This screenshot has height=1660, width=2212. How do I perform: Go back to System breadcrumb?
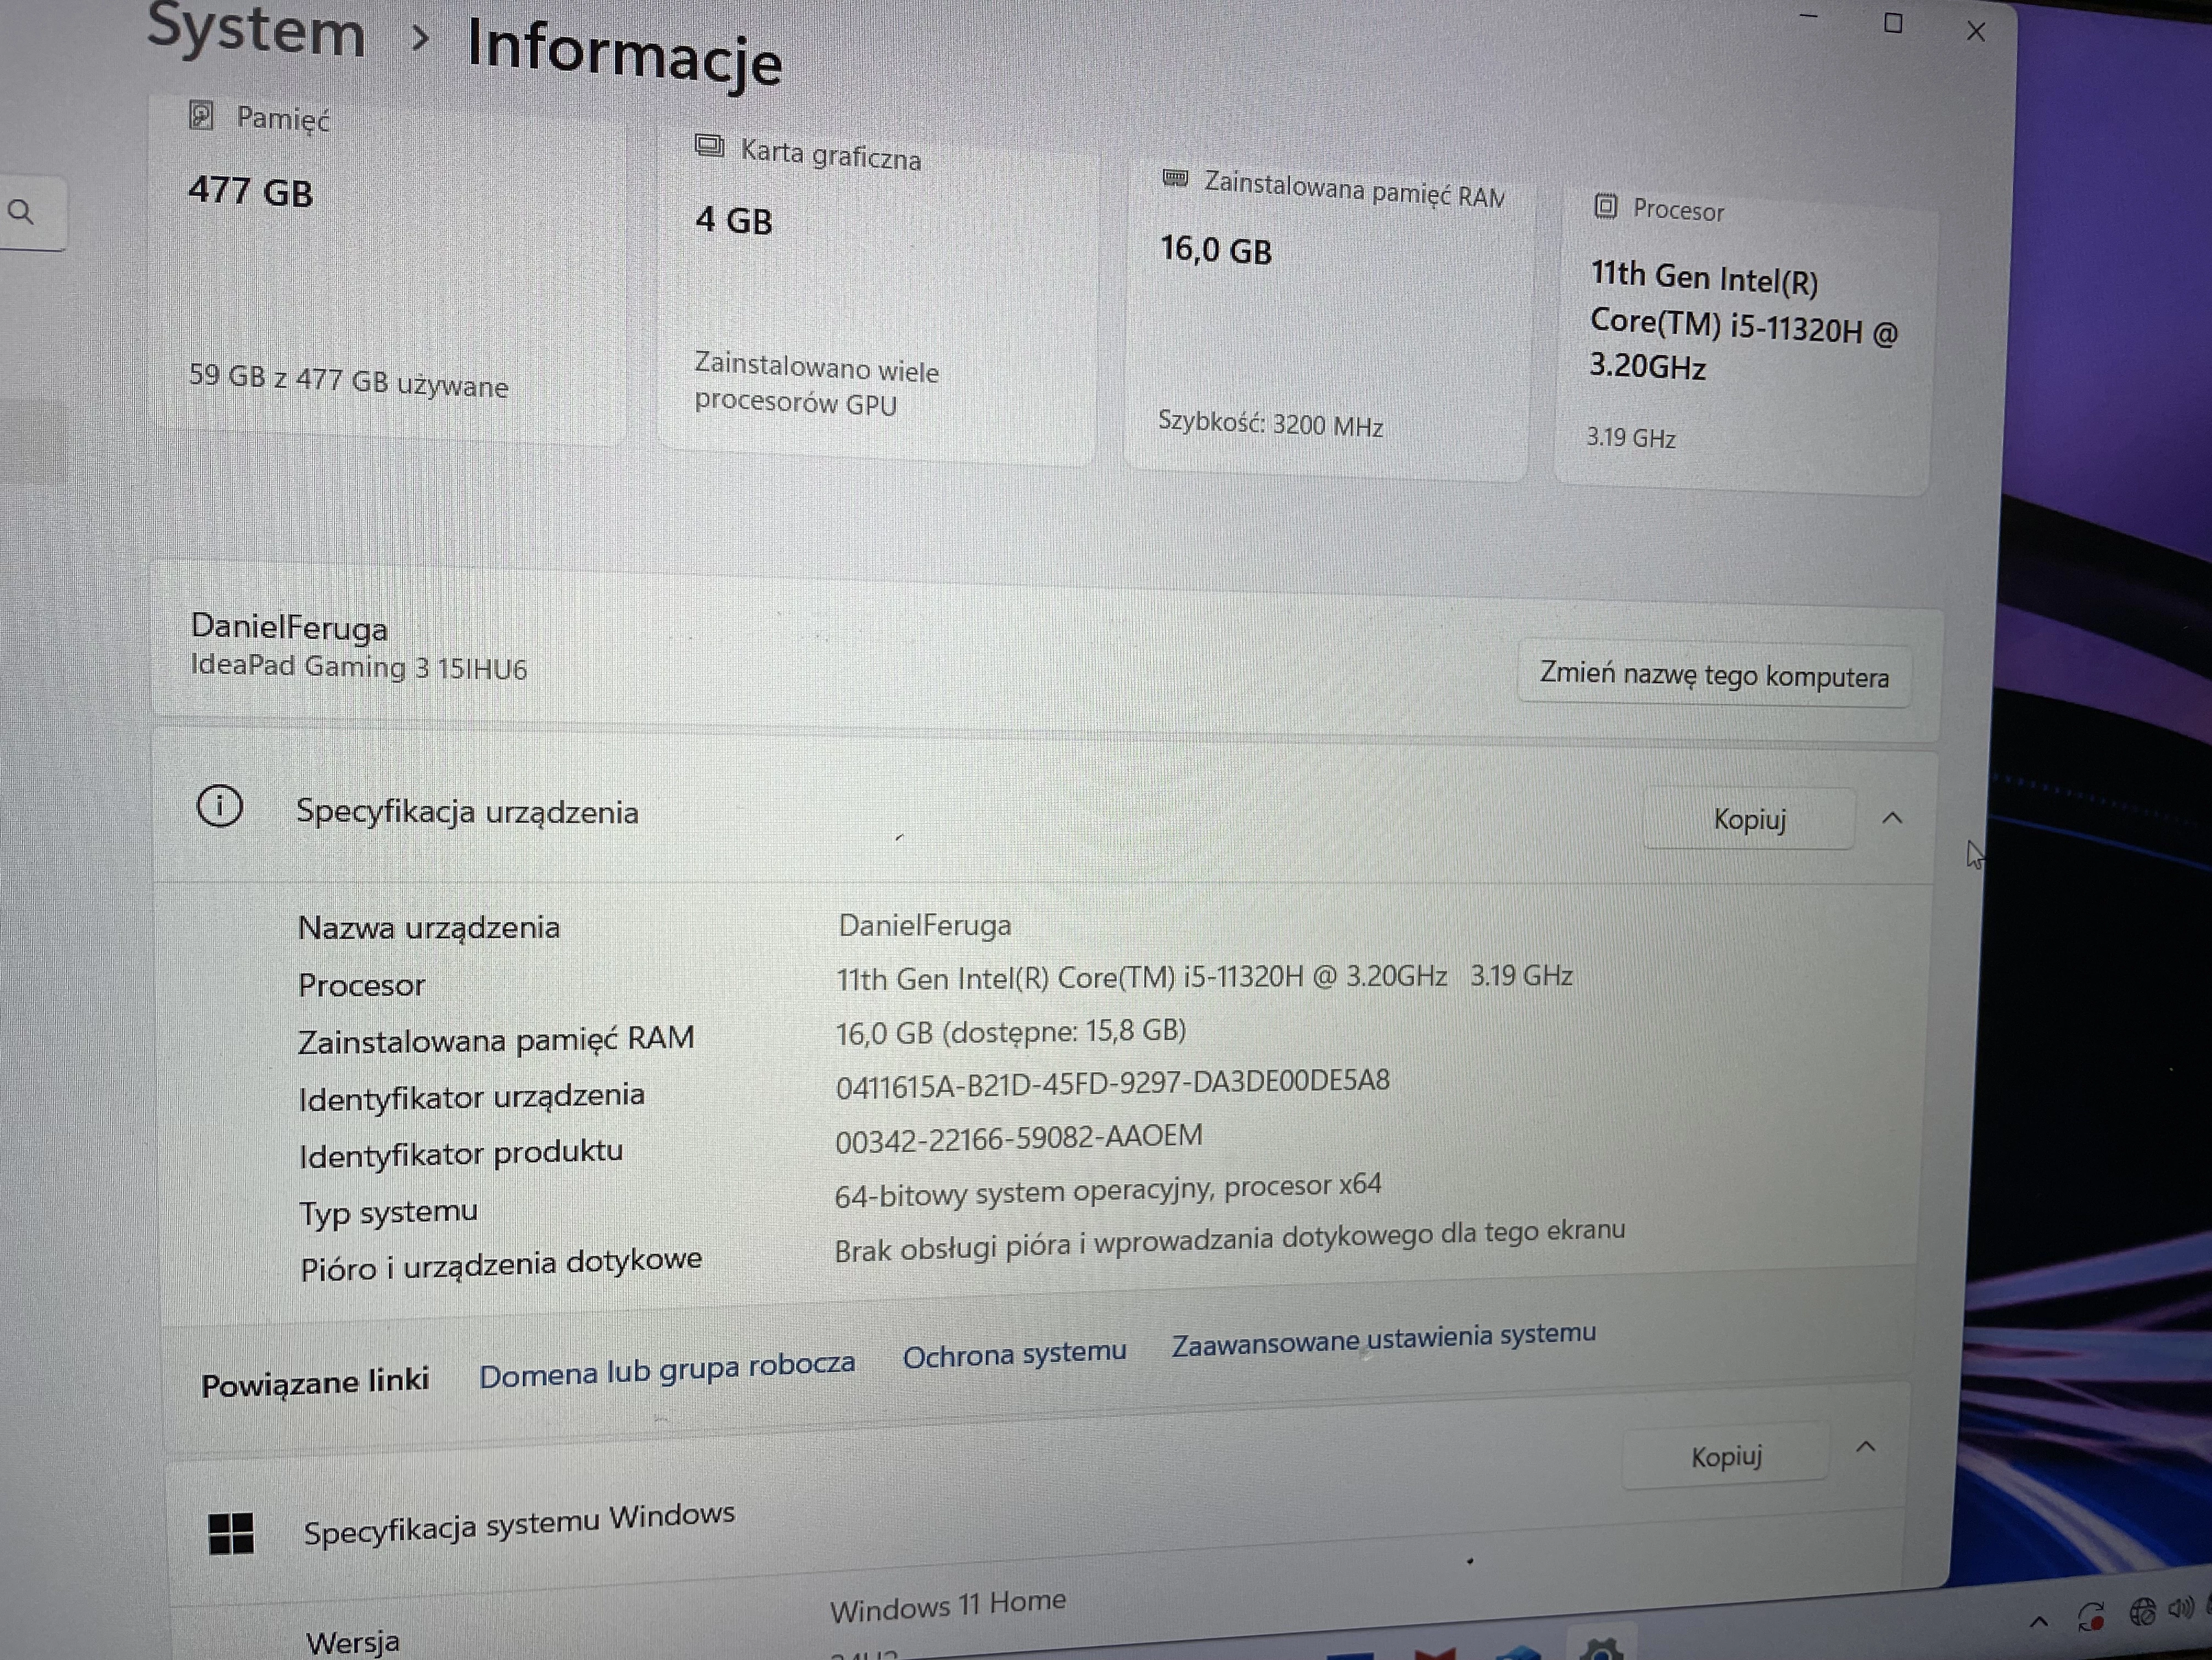click(256, 30)
